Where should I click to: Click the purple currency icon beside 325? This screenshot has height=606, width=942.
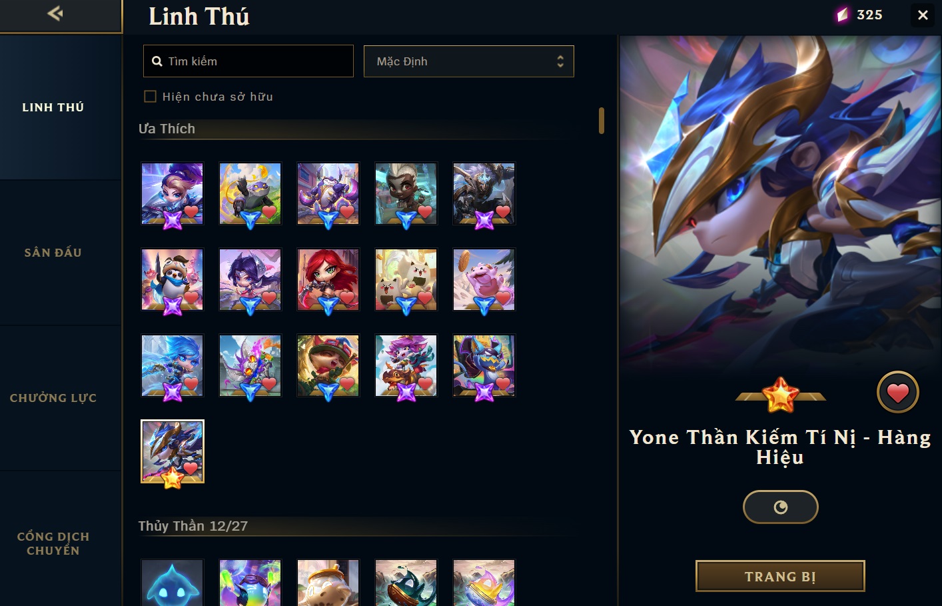[x=843, y=15]
